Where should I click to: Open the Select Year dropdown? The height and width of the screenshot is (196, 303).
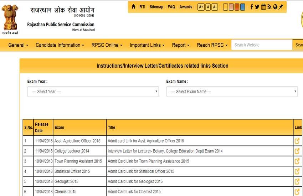pos(93,92)
